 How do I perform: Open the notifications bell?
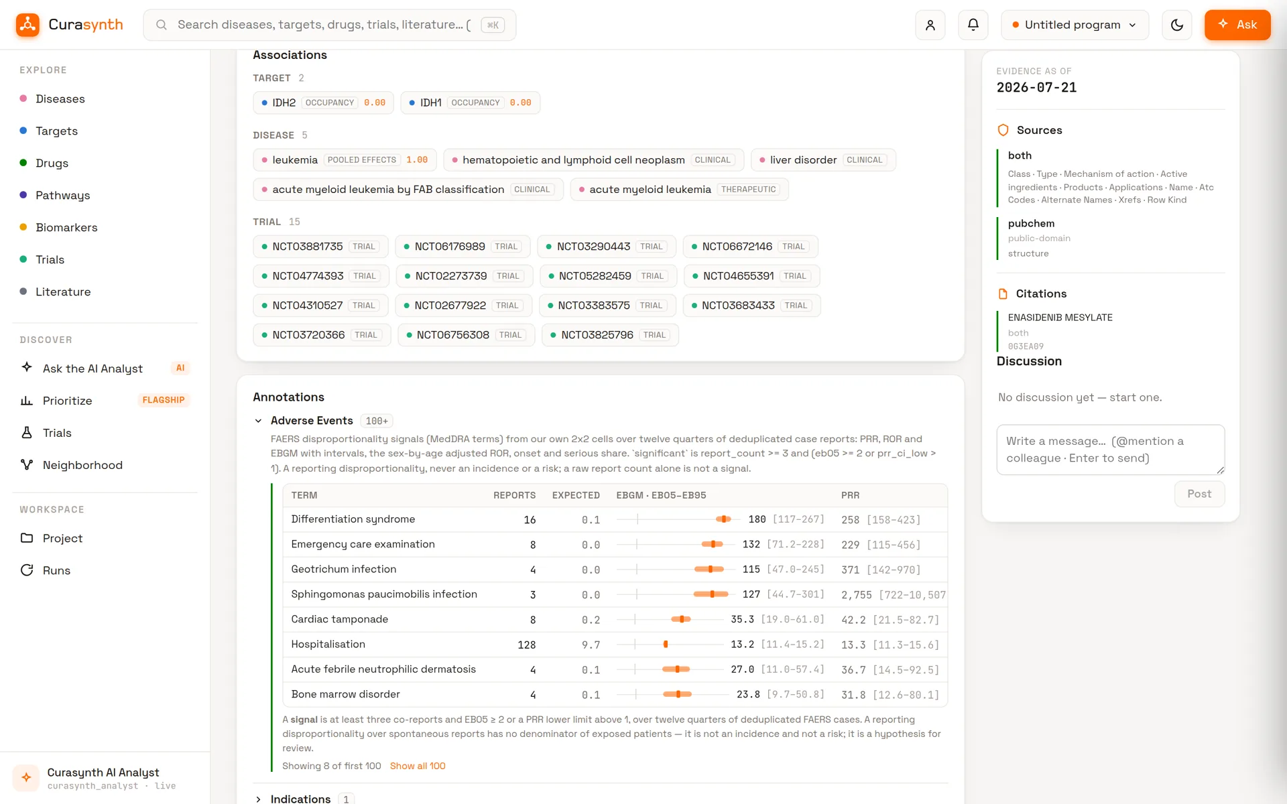973,25
